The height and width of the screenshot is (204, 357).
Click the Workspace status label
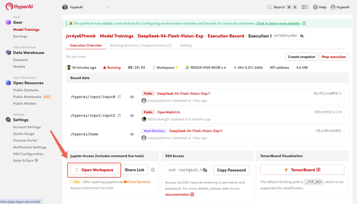[x=165, y=68]
